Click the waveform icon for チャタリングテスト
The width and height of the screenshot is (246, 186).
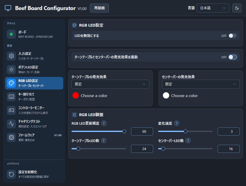[11, 124]
